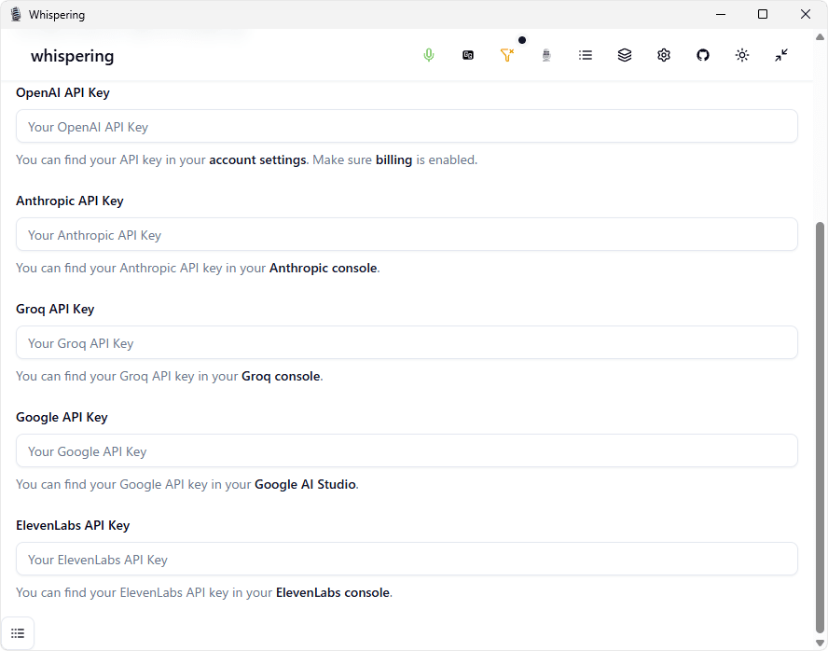Viewport: 828px width, 651px height.
Task: Open the layers transformations icon
Action: (x=625, y=55)
